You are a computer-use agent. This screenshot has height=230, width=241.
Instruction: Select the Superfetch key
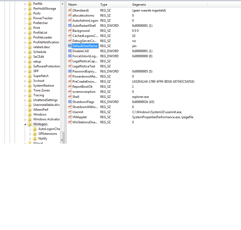tap(41, 76)
